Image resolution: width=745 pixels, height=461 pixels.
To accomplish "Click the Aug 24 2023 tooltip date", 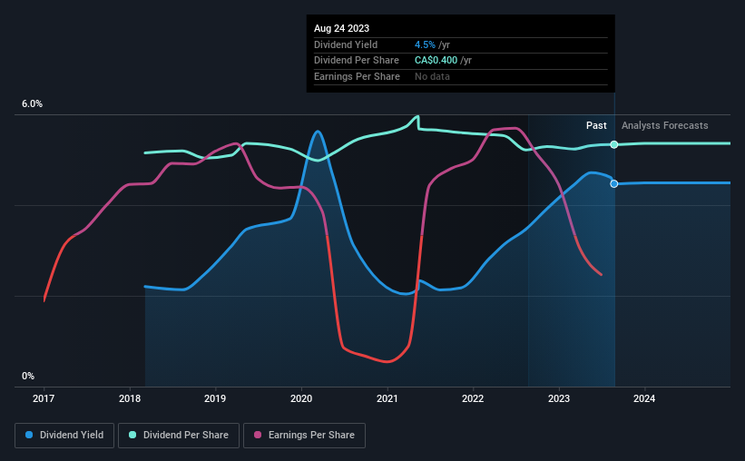I will (x=341, y=28).
